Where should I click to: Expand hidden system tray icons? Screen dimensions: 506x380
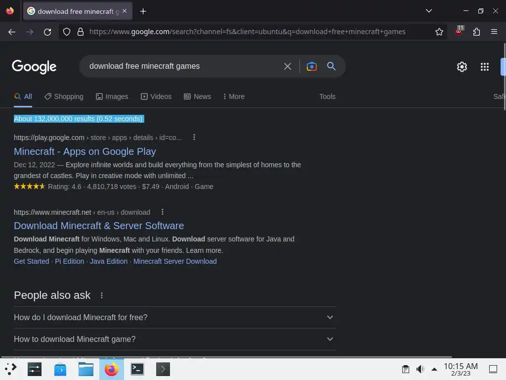tap(434, 369)
